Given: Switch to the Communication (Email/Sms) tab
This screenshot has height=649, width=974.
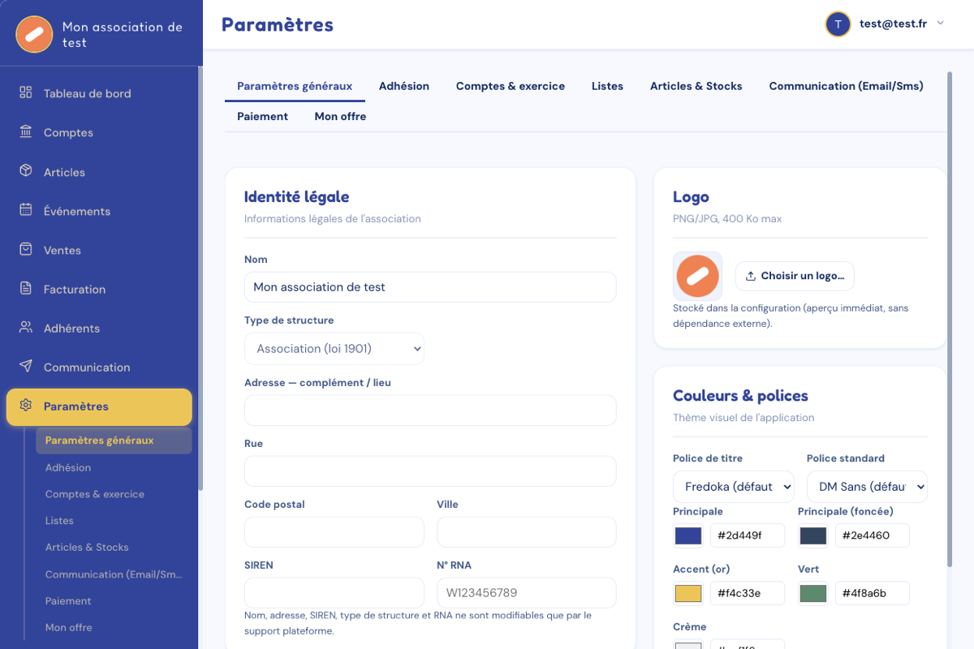Looking at the screenshot, I should 847,86.
